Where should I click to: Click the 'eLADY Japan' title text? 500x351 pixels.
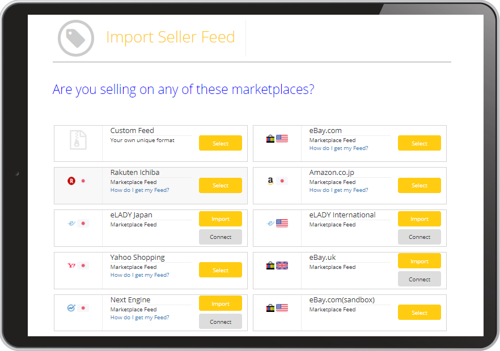[132, 215]
